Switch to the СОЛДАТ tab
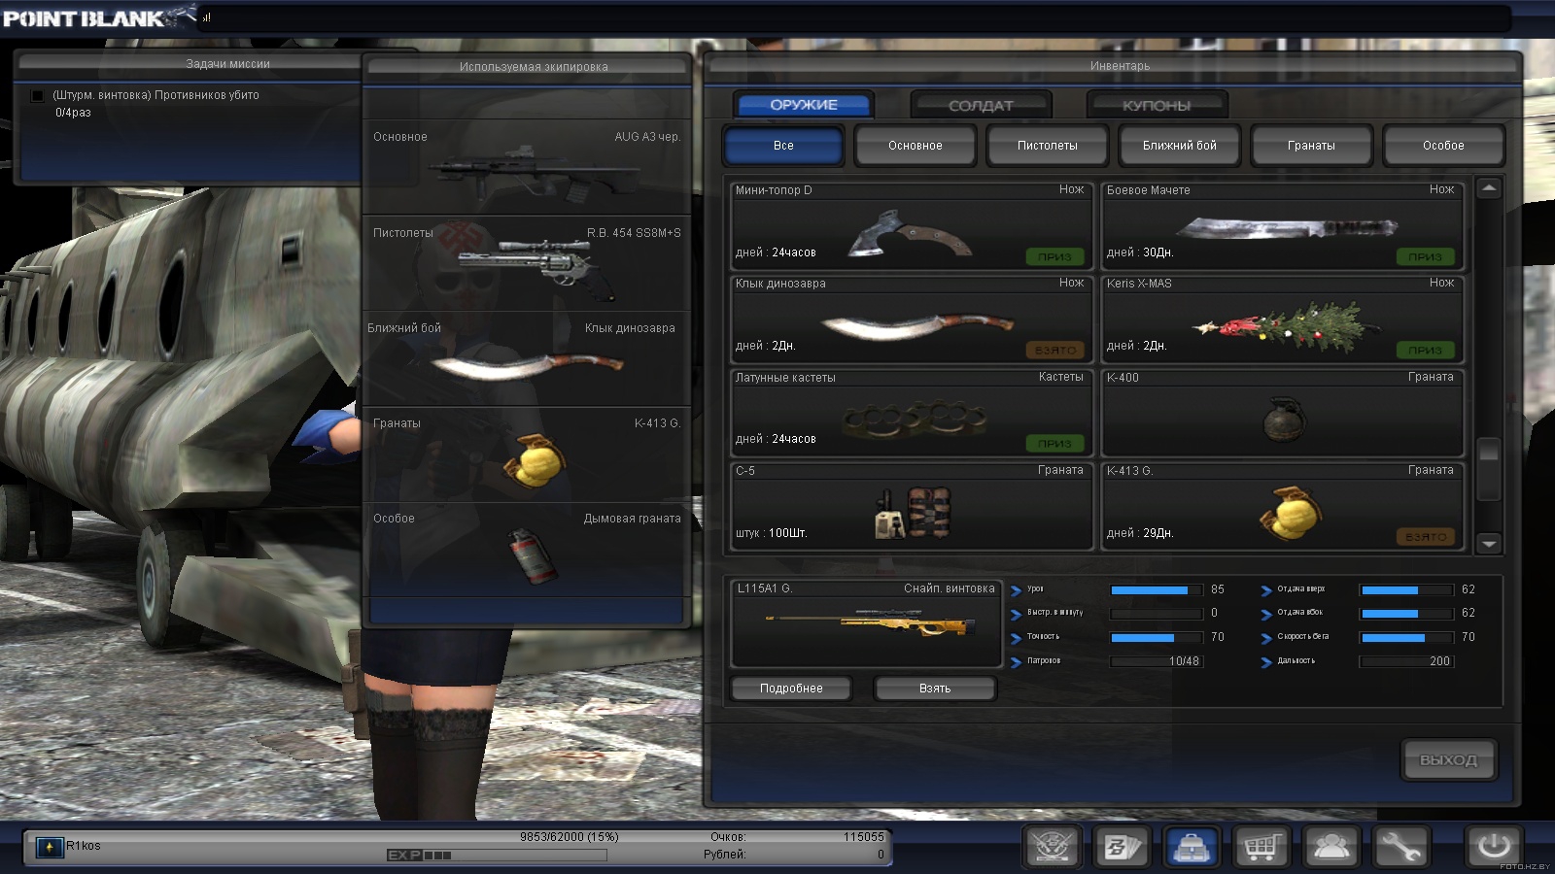Viewport: 1555px width, 874px height. coord(981,105)
